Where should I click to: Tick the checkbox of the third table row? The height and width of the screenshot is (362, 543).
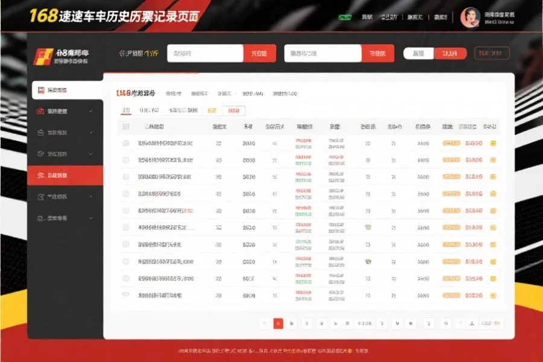(x=126, y=177)
